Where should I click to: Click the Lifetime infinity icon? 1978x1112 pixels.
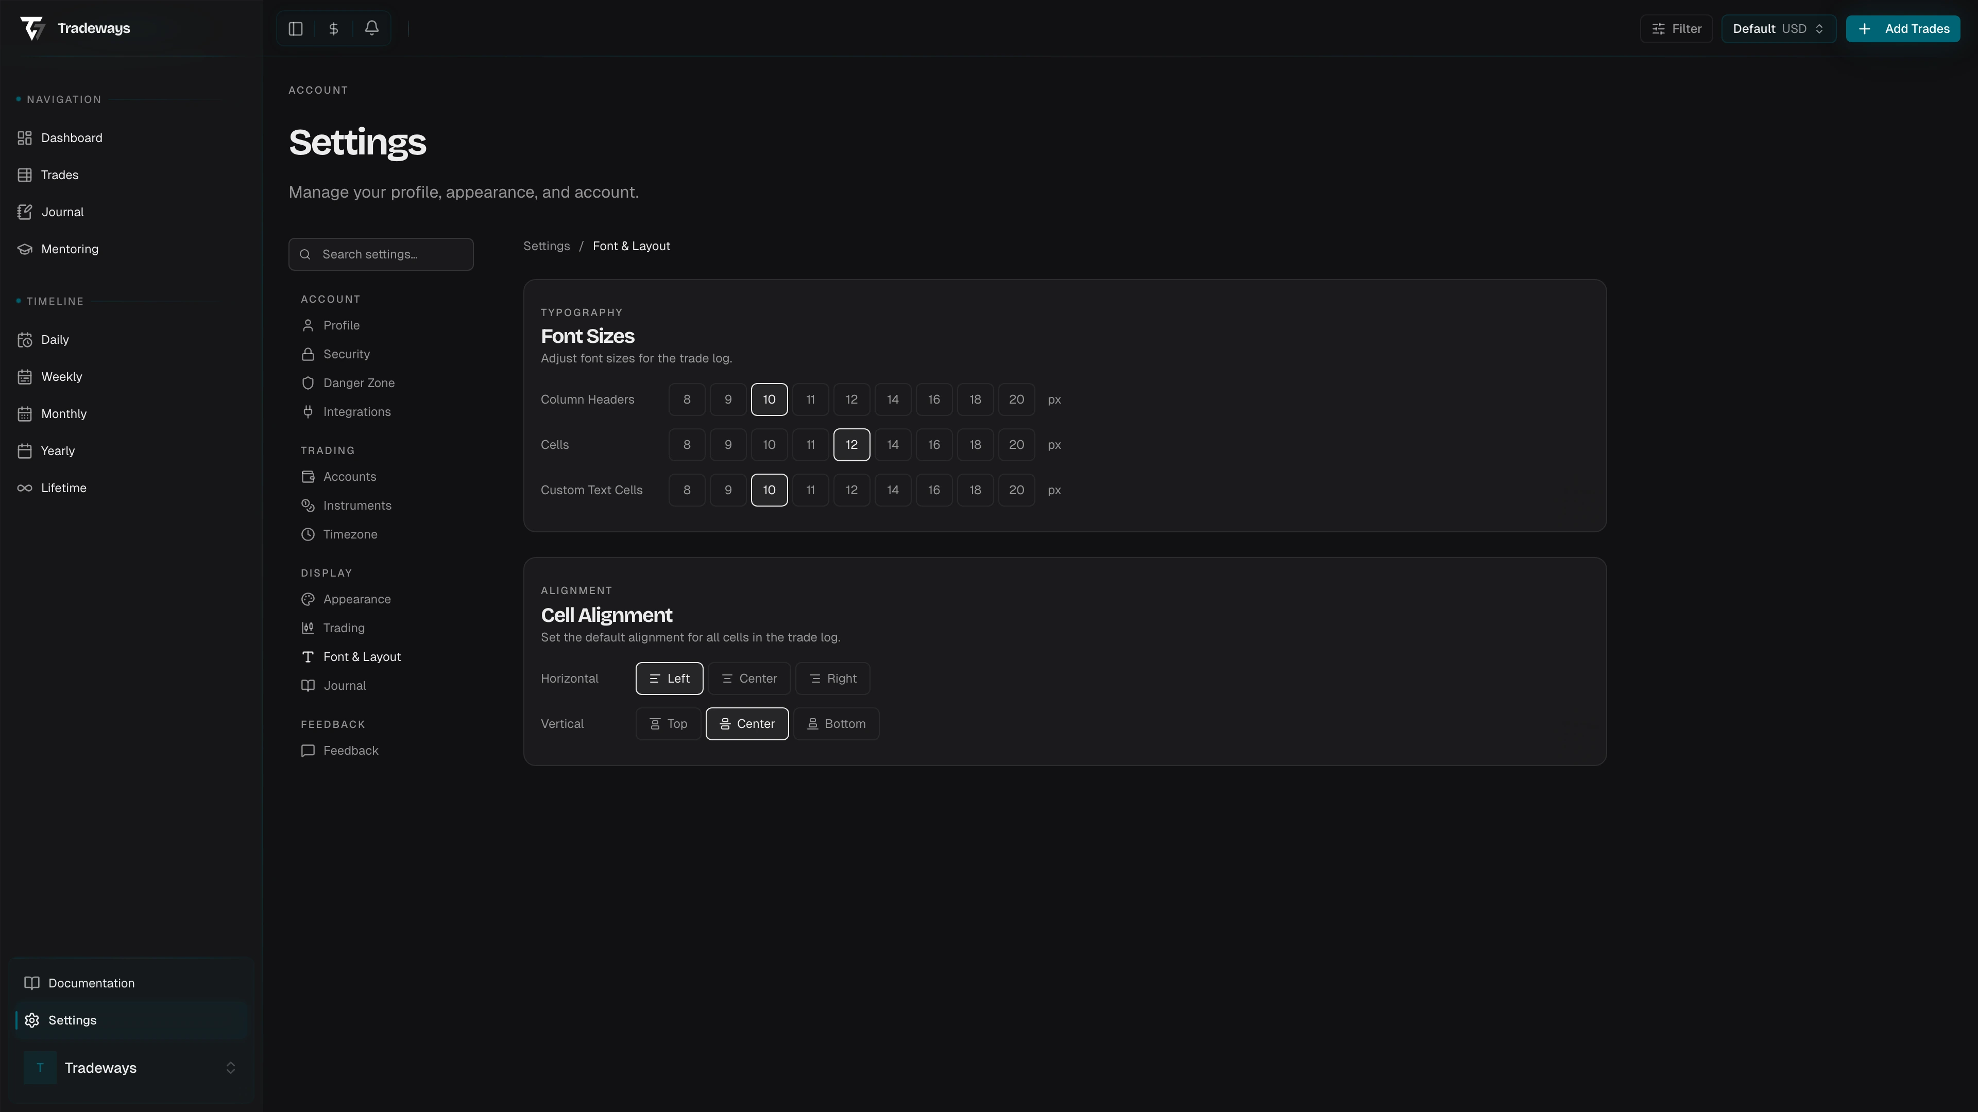(x=24, y=488)
